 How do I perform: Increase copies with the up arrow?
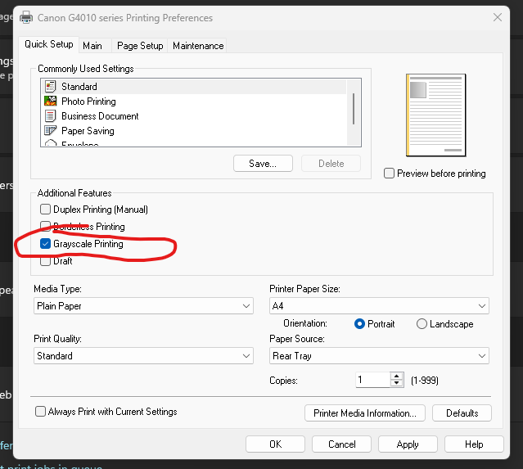click(x=397, y=376)
